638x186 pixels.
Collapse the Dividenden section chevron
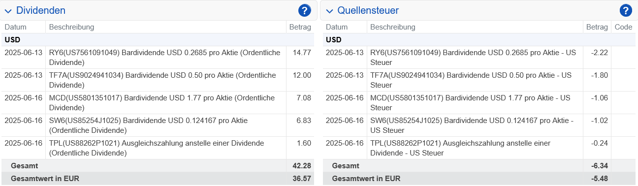[8, 11]
